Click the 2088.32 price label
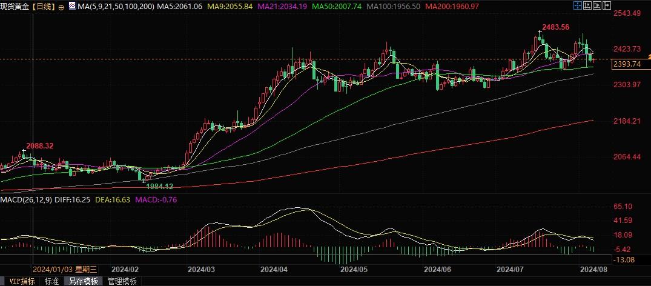The height and width of the screenshot is (286, 651). pos(40,146)
